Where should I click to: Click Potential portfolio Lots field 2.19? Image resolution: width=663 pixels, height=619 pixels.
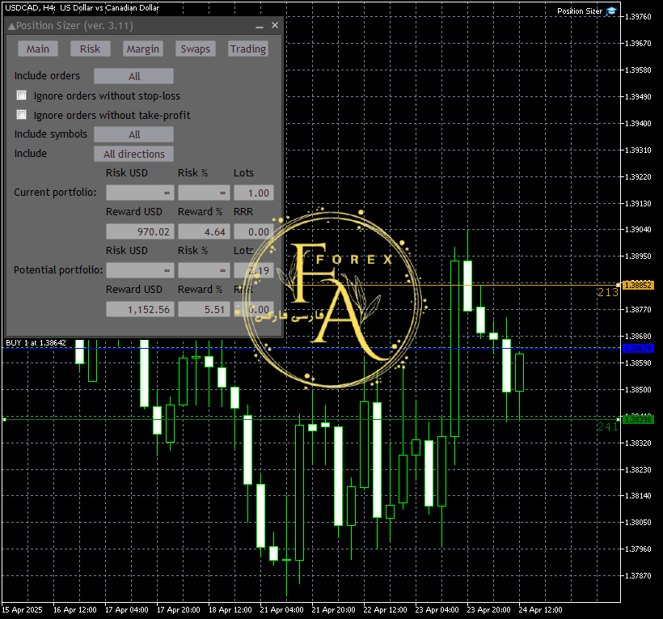pyautogui.click(x=254, y=270)
